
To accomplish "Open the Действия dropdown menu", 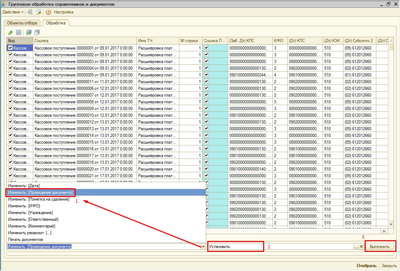I will [x=13, y=12].
